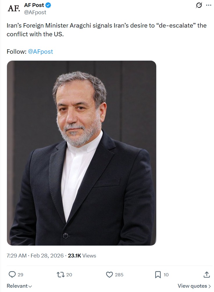
Task: Expand the Relevant sort dropdown
Action: pos(19,286)
